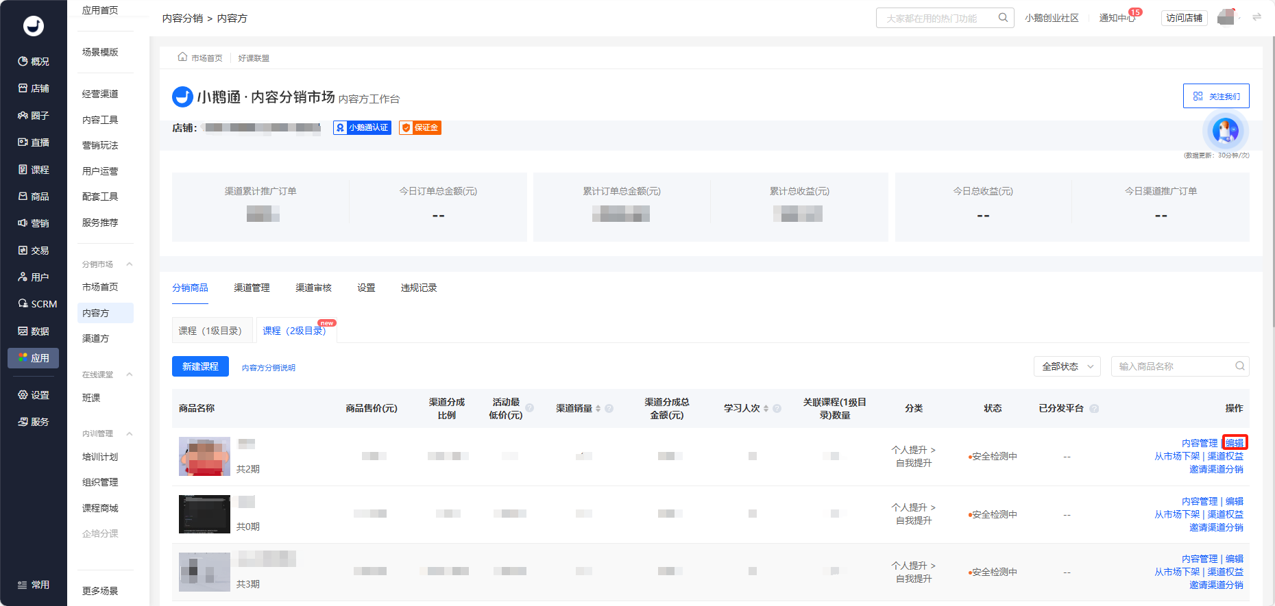Collapse the 内训管理 menu group

point(129,433)
